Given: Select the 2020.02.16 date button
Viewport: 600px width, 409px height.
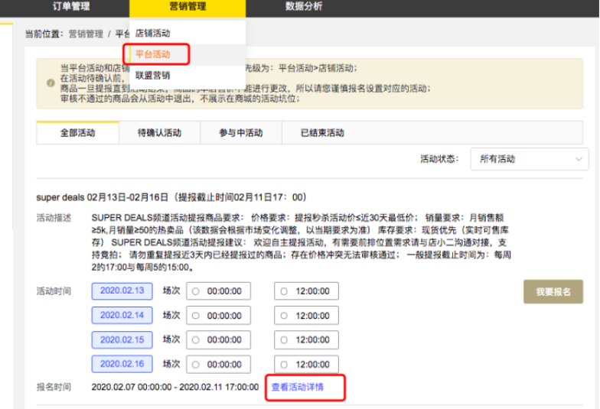Looking at the screenshot, I should (122, 364).
